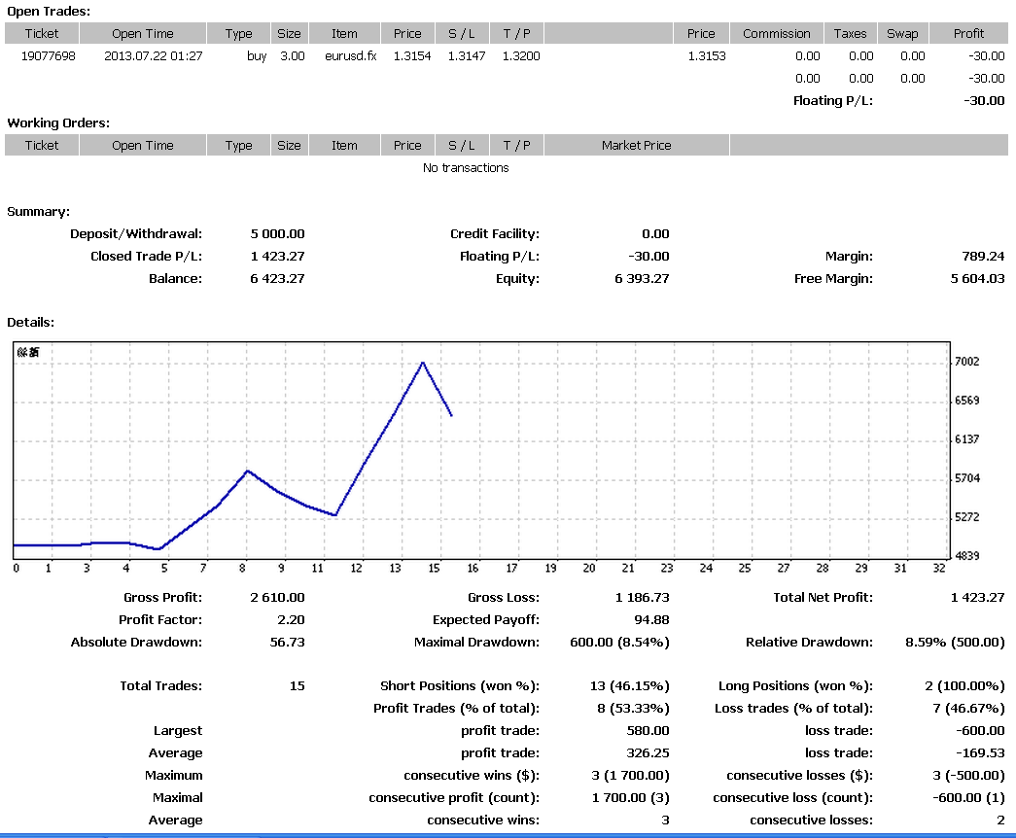This screenshot has height=838, width=1016.
Task: Select the stop loss value 1.3147
Action: click(467, 56)
